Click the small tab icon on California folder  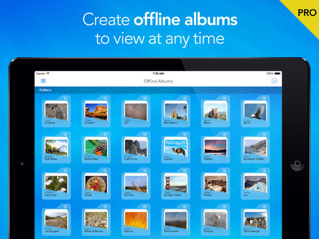click(x=145, y=134)
